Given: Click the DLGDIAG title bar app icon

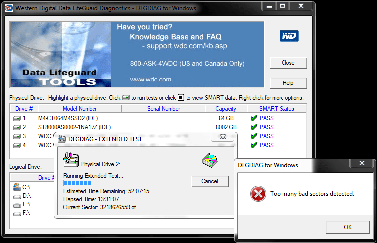Looking at the screenshot, I should [9, 8].
